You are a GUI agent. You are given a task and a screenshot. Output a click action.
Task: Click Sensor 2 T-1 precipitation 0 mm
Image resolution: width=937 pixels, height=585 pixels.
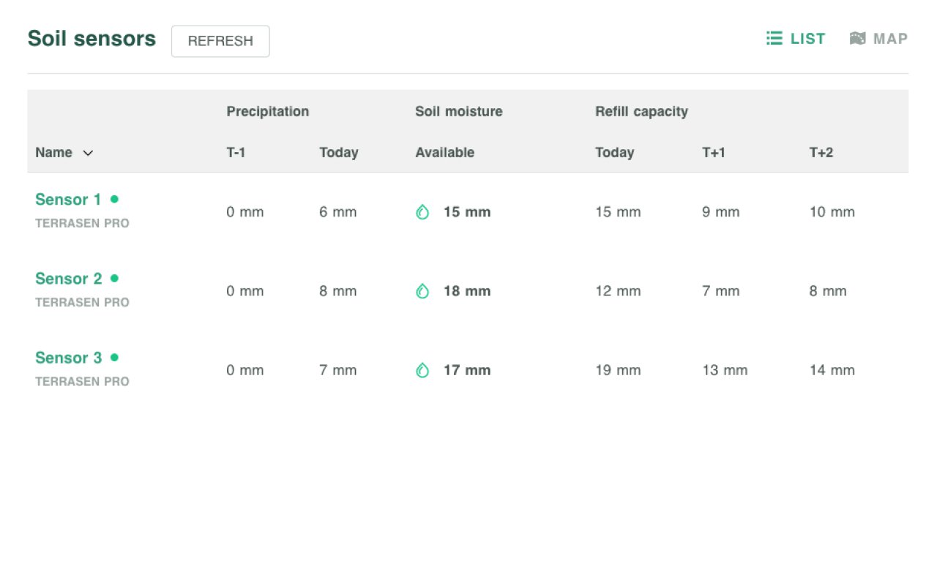pyautogui.click(x=245, y=291)
